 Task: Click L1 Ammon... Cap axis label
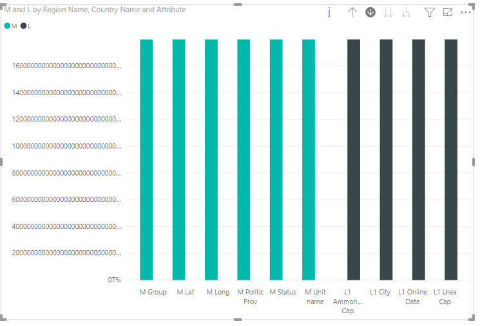coord(348,302)
